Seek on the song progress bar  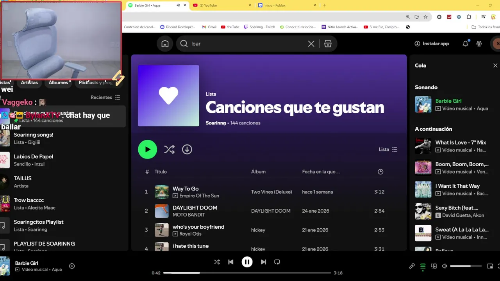pyautogui.click(x=247, y=273)
